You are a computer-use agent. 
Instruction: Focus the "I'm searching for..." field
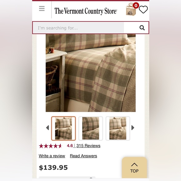tap(78, 28)
